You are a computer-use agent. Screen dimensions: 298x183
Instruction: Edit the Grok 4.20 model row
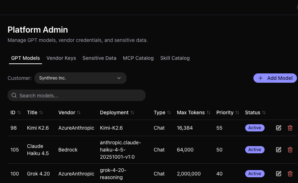point(279,174)
